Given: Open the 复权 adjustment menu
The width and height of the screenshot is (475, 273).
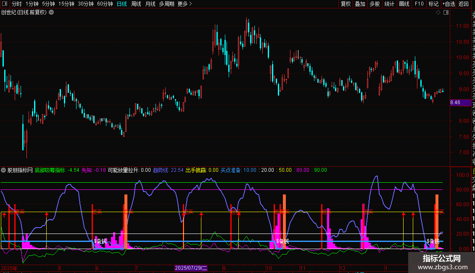Looking at the screenshot, I should 346,4.
